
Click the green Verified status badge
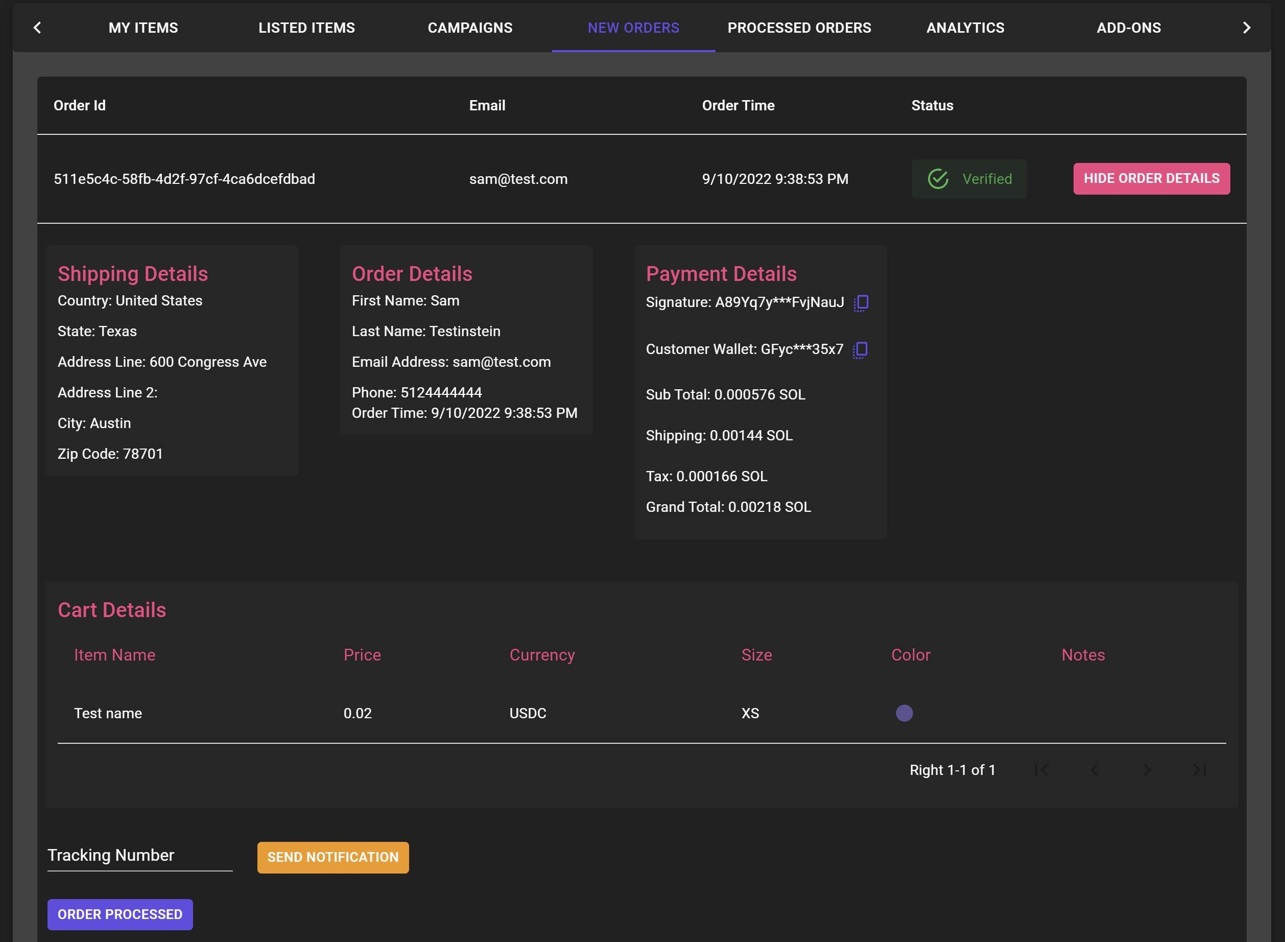[x=968, y=179]
